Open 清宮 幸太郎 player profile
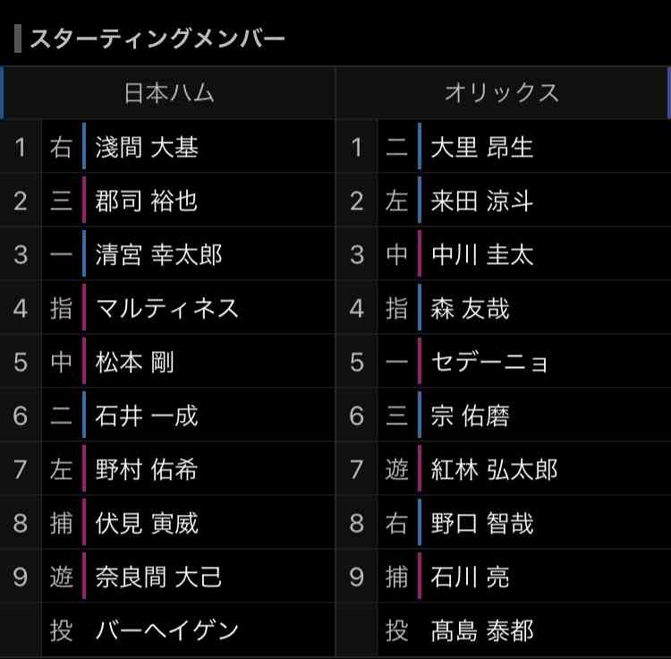 [x=158, y=255]
